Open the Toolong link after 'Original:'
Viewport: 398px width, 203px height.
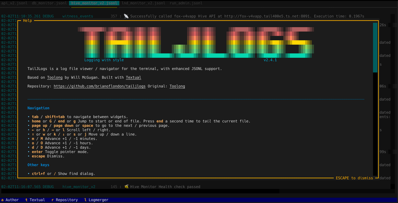coord(177,86)
